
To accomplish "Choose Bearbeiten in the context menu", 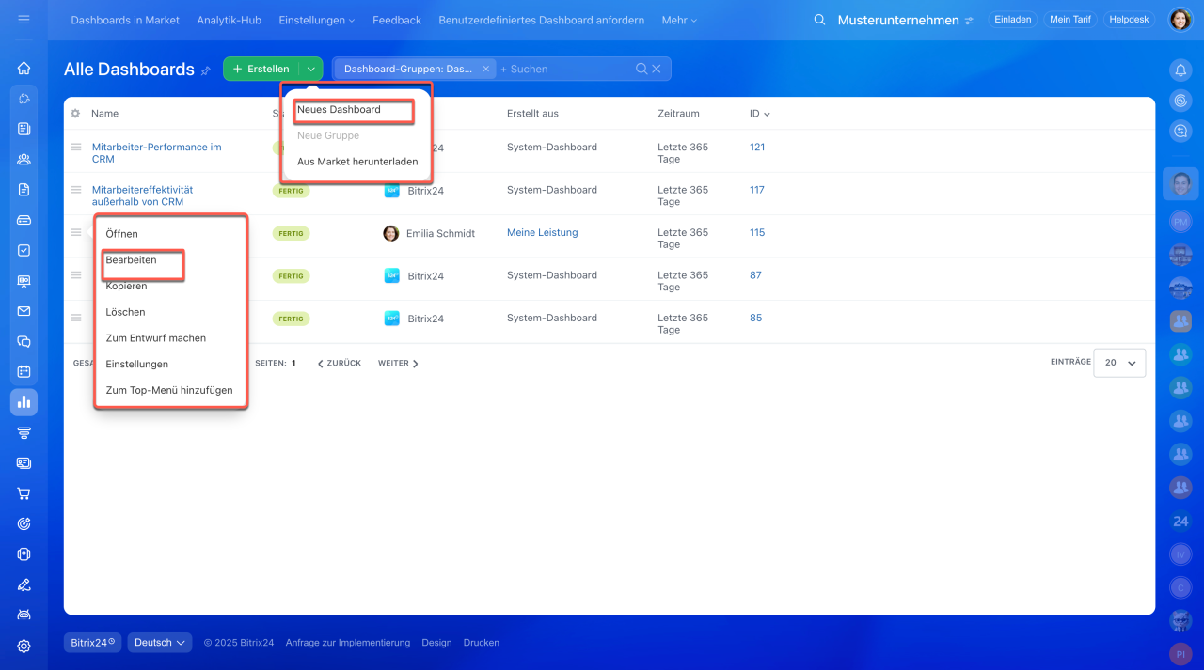I will pos(132,260).
